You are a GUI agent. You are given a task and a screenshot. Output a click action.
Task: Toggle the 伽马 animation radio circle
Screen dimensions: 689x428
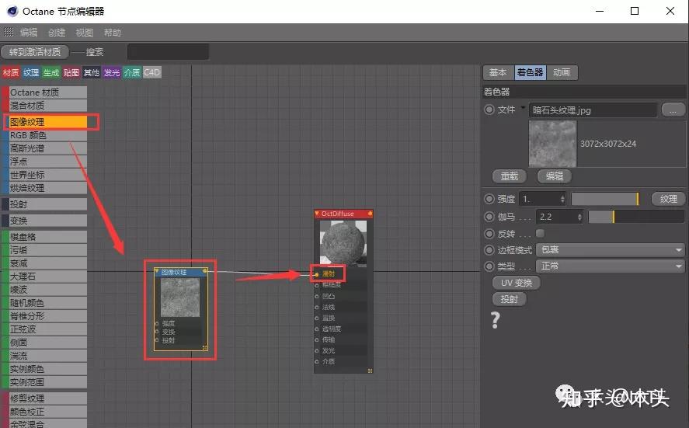(x=489, y=216)
